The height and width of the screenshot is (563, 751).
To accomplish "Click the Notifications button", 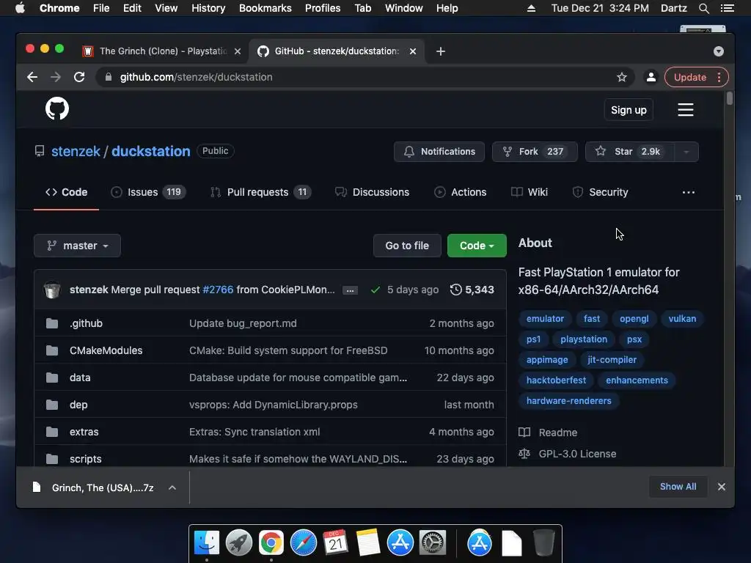I will tap(439, 152).
